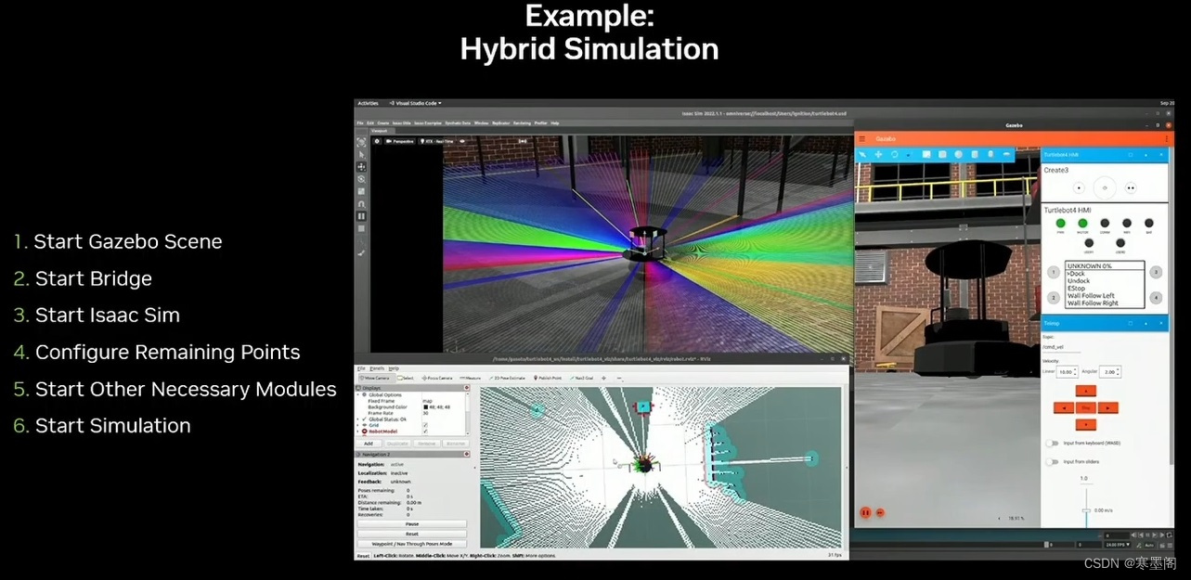Image resolution: width=1191 pixels, height=580 pixels.
Task: Open the RViz Help menu
Action: click(x=394, y=368)
